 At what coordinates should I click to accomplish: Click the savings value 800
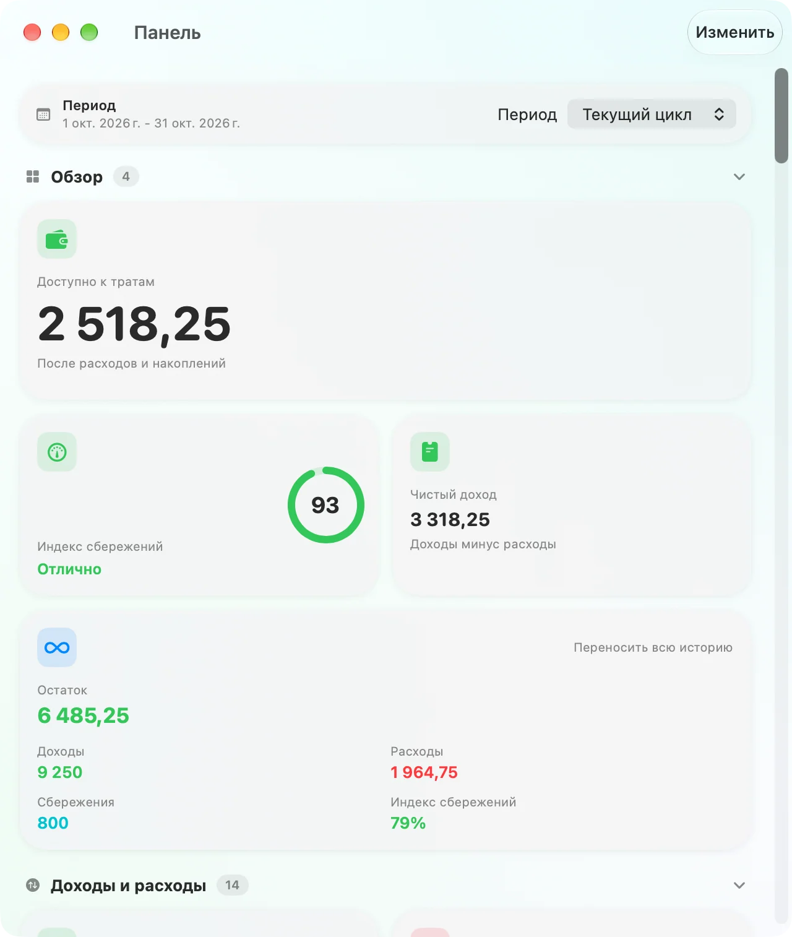point(53,823)
